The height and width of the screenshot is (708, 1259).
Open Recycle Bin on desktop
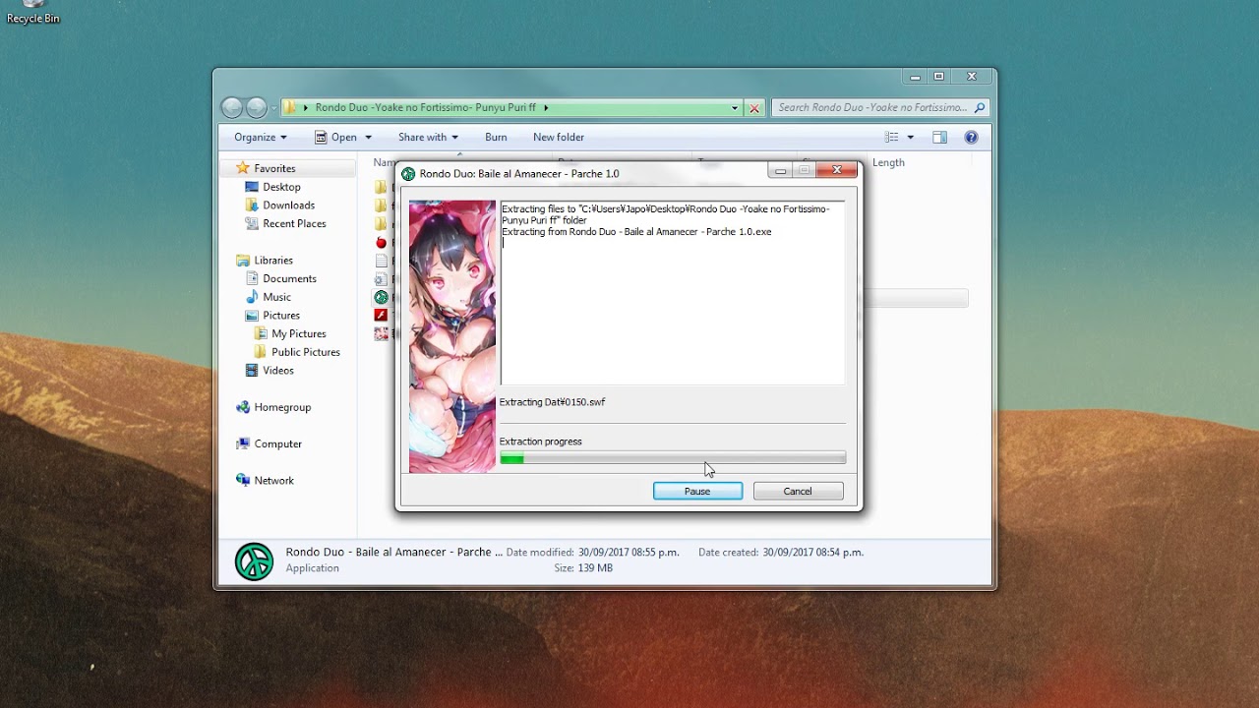click(x=32, y=12)
